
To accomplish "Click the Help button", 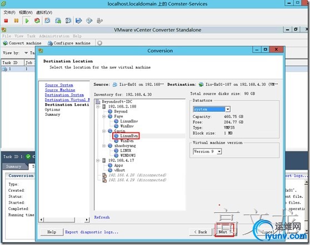I will point(52,232).
